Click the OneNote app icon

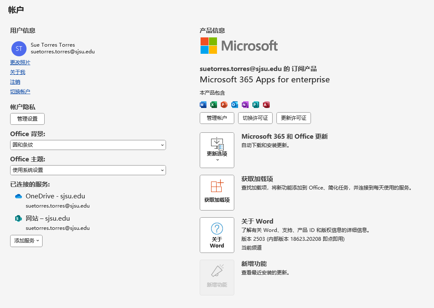point(245,105)
